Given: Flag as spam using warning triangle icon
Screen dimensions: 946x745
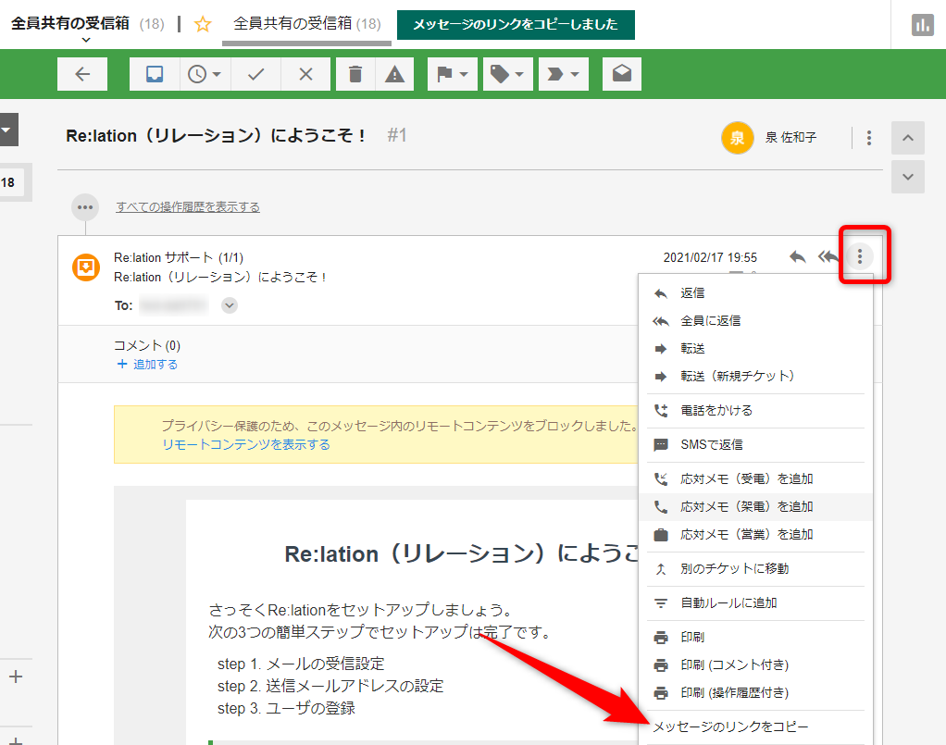Looking at the screenshot, I should point(394,74).
